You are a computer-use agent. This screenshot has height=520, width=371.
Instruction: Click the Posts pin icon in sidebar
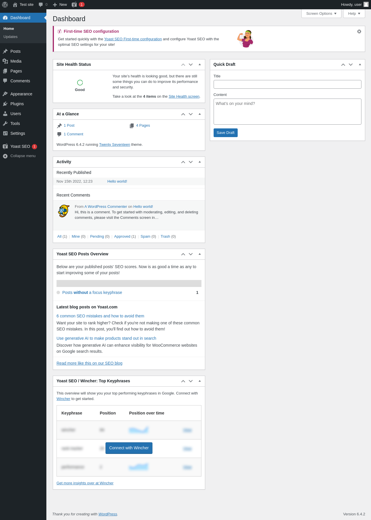coord(5,51)
